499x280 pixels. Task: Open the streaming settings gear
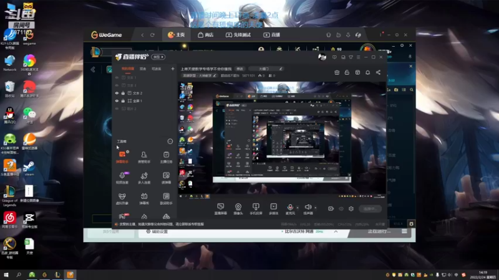point(351,208)
